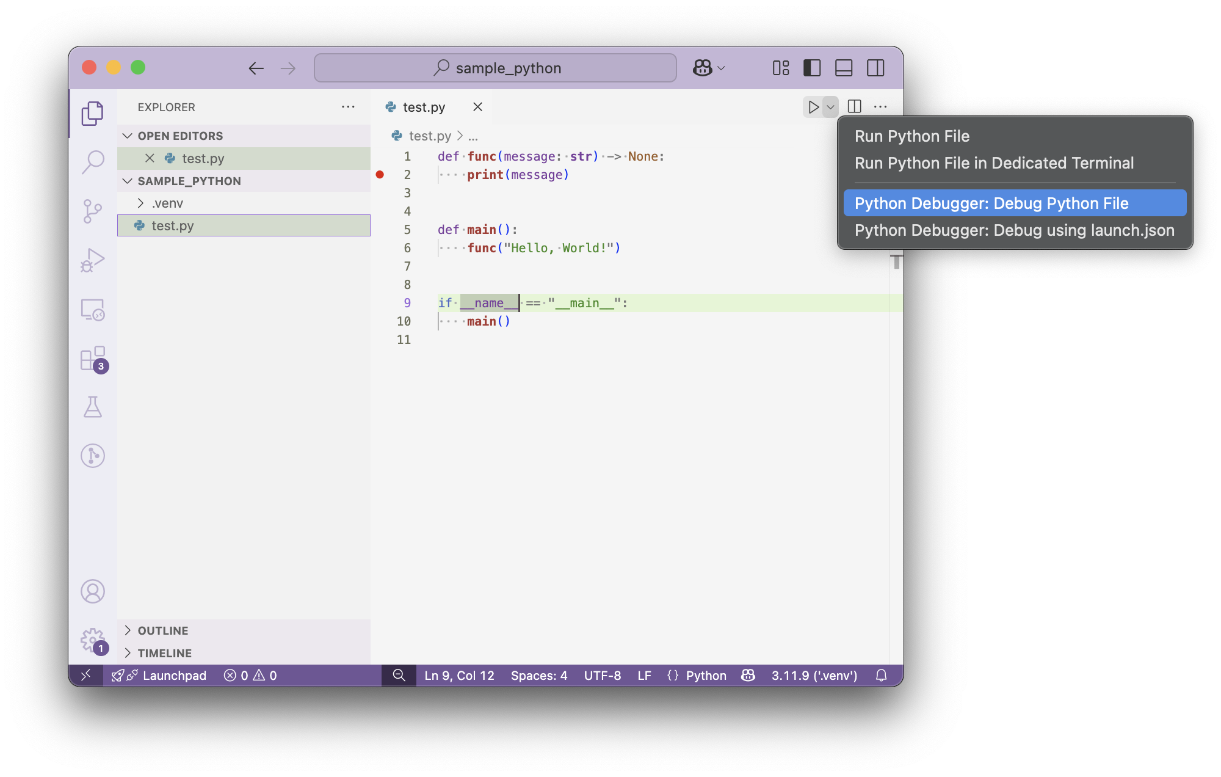Click test.py in the breadcrumb
Screen dimensions: 1221x777
point(430,136)
